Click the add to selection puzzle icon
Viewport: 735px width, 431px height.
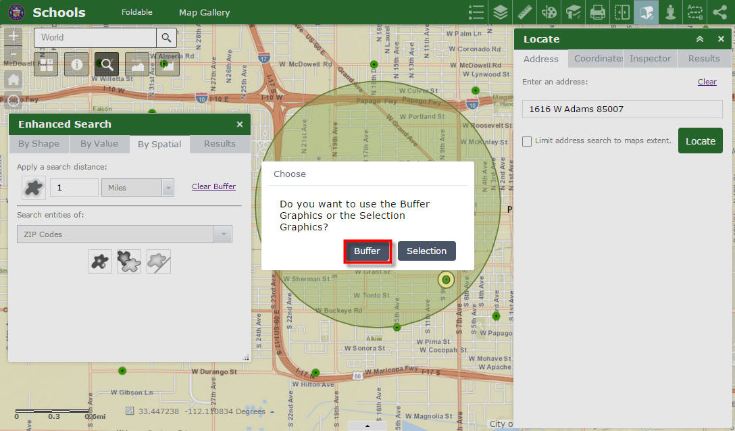[129, 261]
